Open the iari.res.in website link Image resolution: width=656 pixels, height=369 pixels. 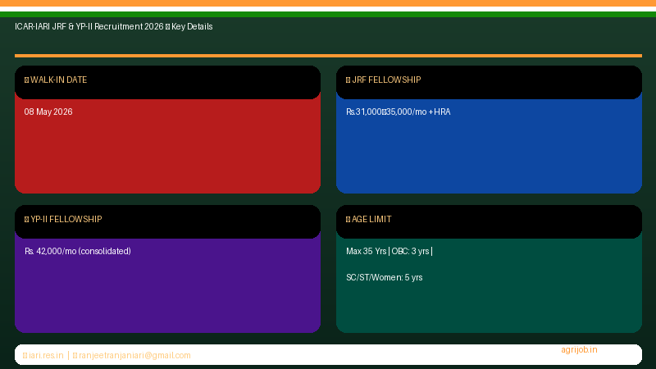[46, 355]
